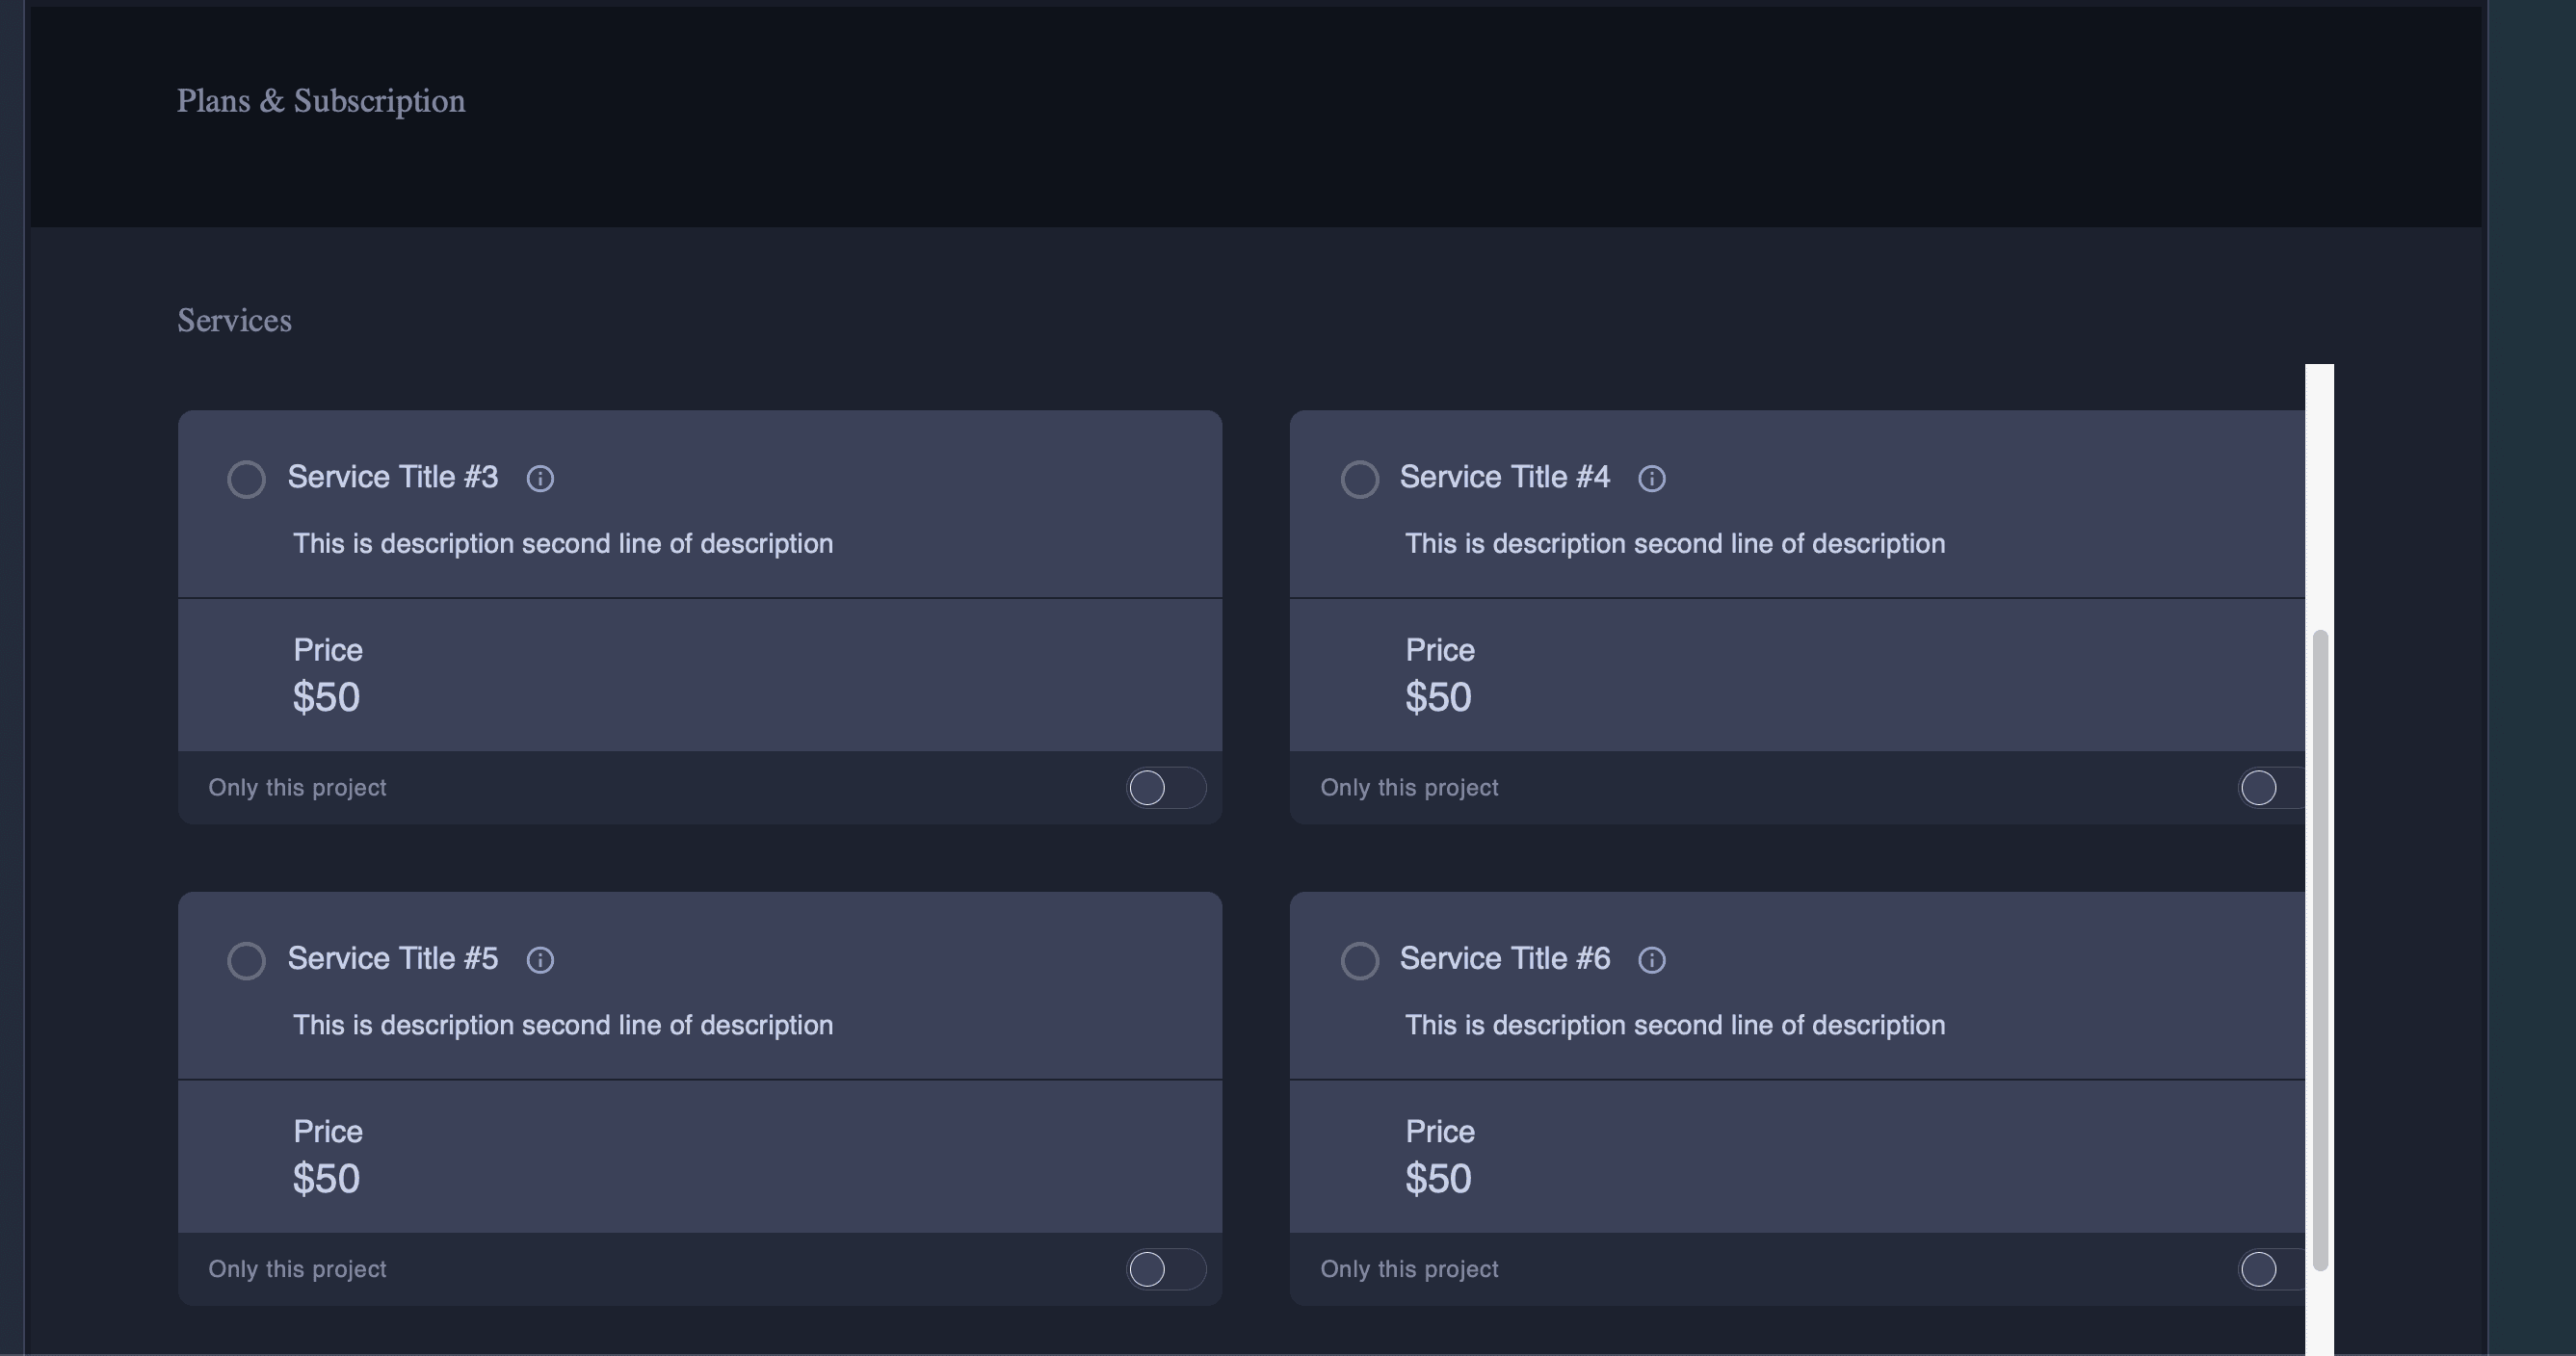
Task: Click info icon beside Service Title #6
Action: tap(1652, 960)
